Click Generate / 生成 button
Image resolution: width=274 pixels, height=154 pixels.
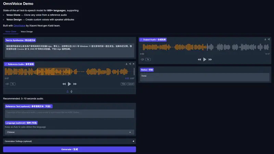coord(70,149)
